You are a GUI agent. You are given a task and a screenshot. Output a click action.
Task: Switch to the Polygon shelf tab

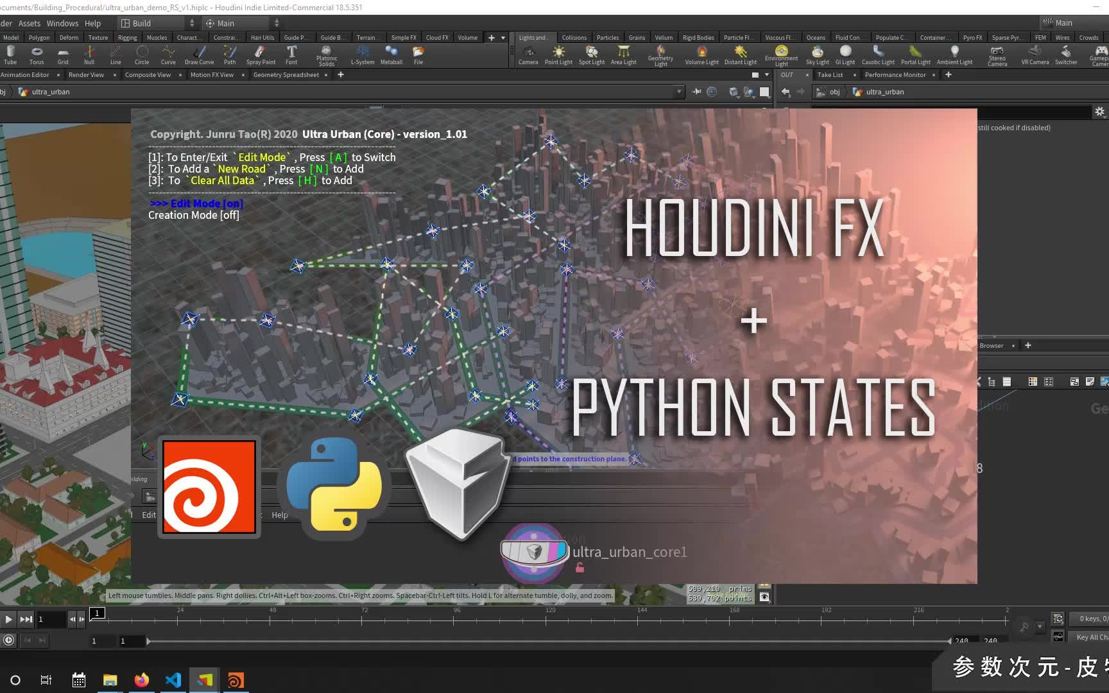coord(39,37)
